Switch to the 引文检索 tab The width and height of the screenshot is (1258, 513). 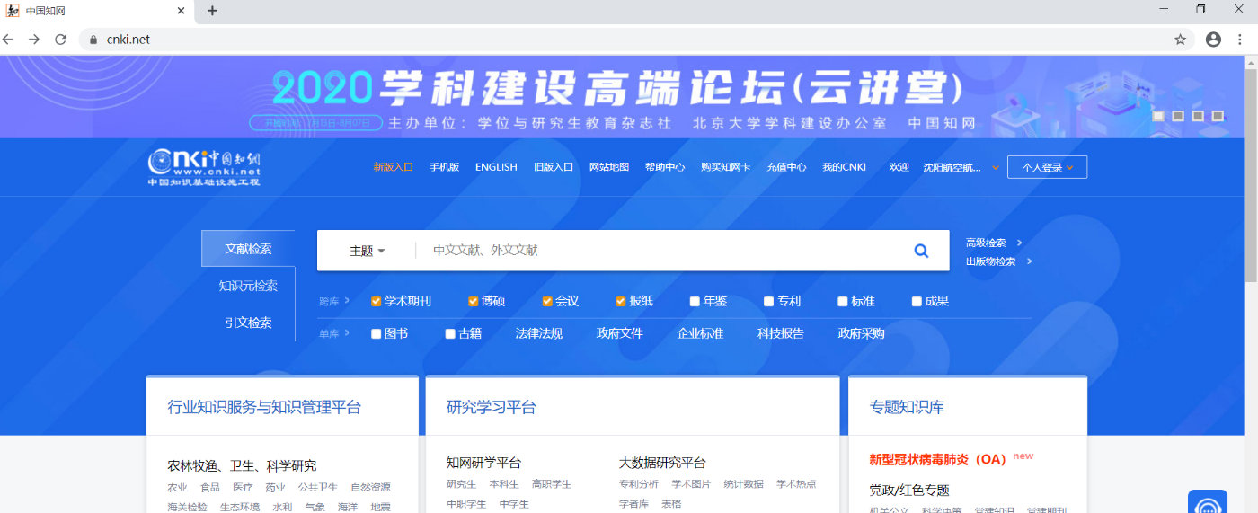tap(248, 323)
